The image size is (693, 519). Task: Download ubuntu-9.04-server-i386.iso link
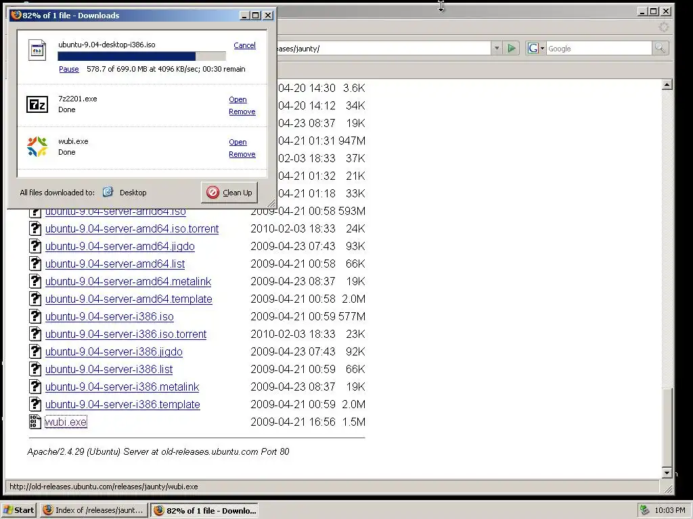tap(109, 316)
